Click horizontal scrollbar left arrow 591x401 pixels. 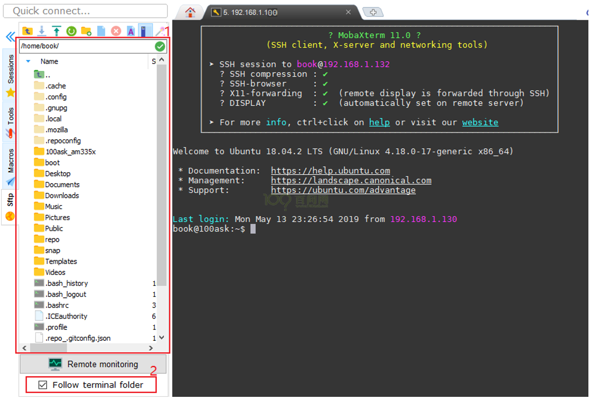click(x=24, y=348)
